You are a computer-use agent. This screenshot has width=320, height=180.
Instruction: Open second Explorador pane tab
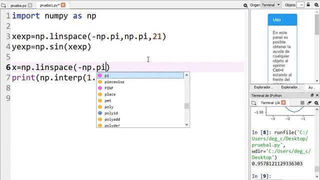290,87
